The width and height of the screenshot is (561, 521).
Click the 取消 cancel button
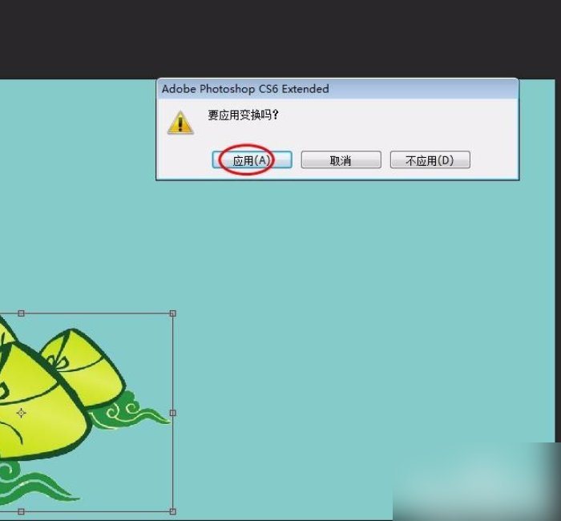point(341,160)
